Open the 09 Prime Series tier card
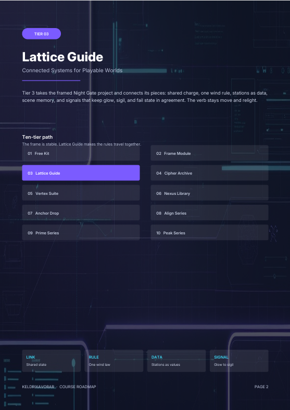Image resolution: width=290 pixels, height=410 pixels. click(81, 232)
